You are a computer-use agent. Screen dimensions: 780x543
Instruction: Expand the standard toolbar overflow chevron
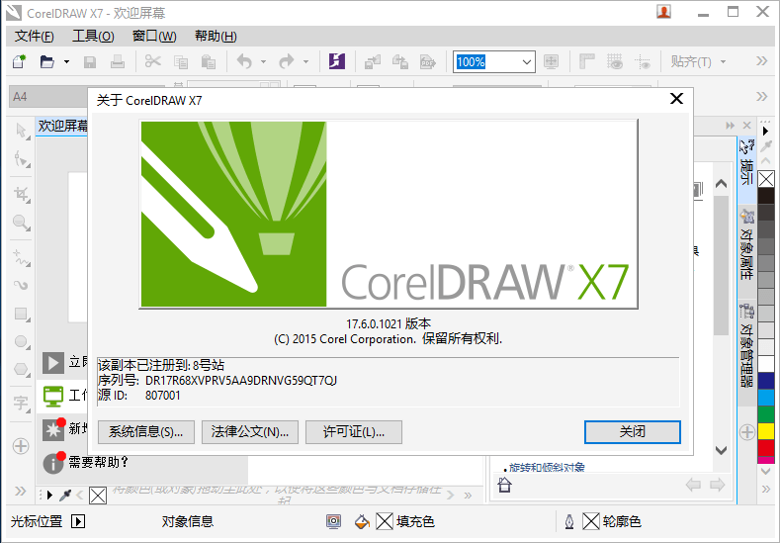click(761, 61)
